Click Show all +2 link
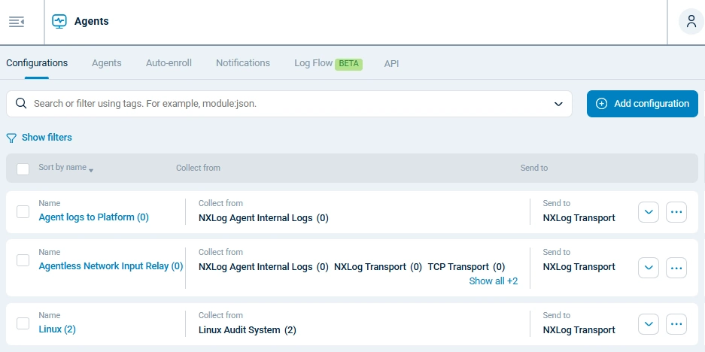705x352 pixels. [493, 281]
